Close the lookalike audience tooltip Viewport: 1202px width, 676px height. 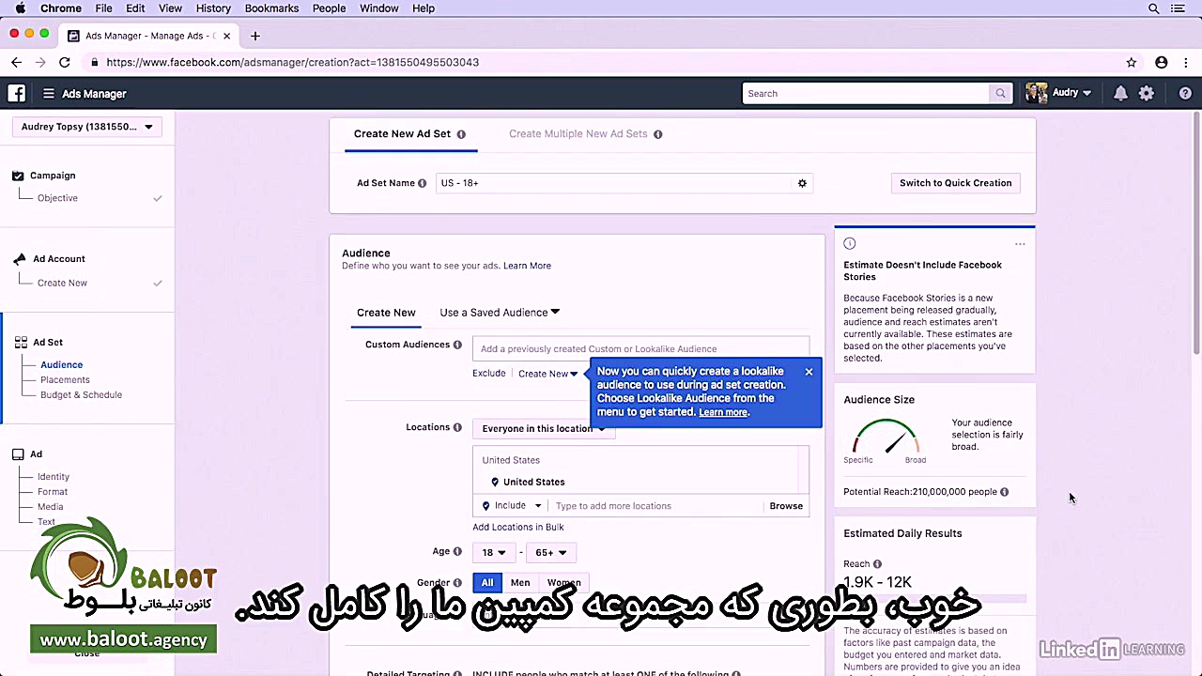(x=809, y=372)
